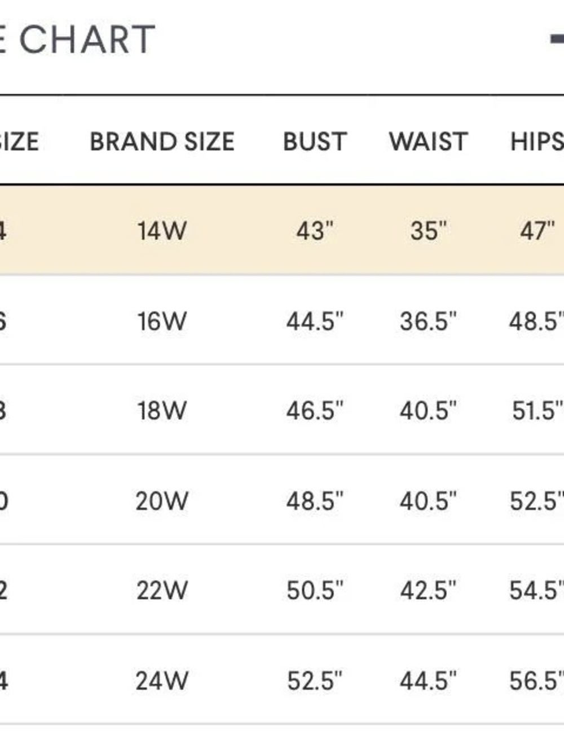Select the 20W brand size cell
This screenshot has width=564, height=752.
click(x=162, y=500)
